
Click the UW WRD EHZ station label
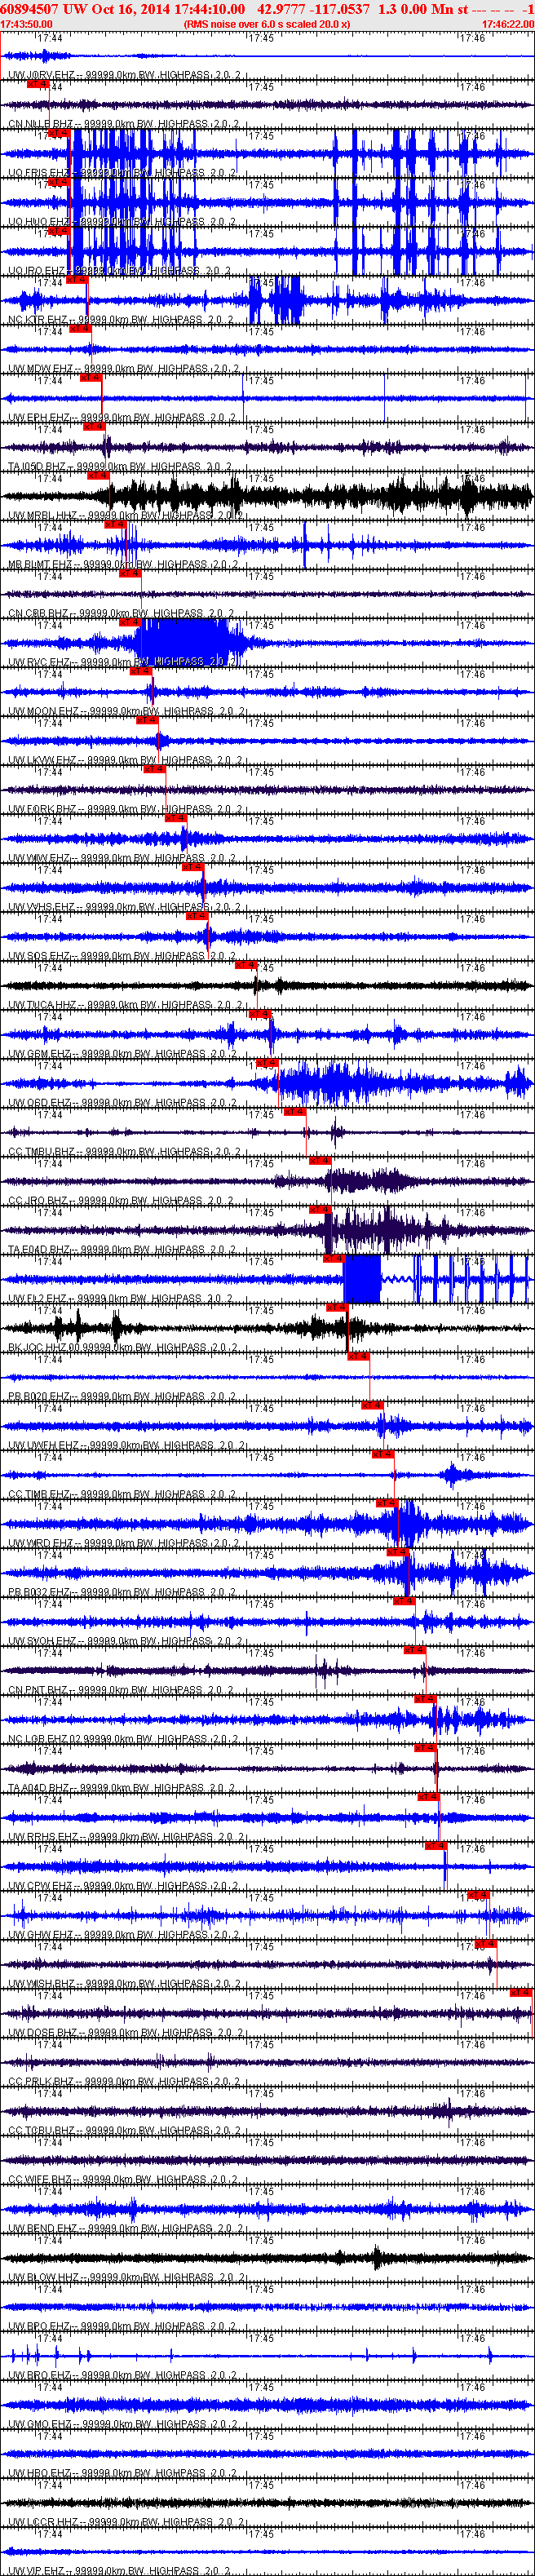[x=41, y=1545]
